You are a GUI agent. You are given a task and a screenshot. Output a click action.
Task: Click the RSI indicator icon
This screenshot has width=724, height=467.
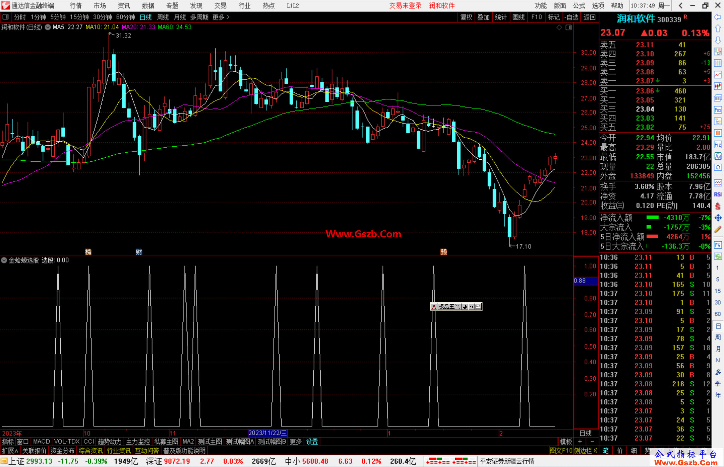coord(718,194)
